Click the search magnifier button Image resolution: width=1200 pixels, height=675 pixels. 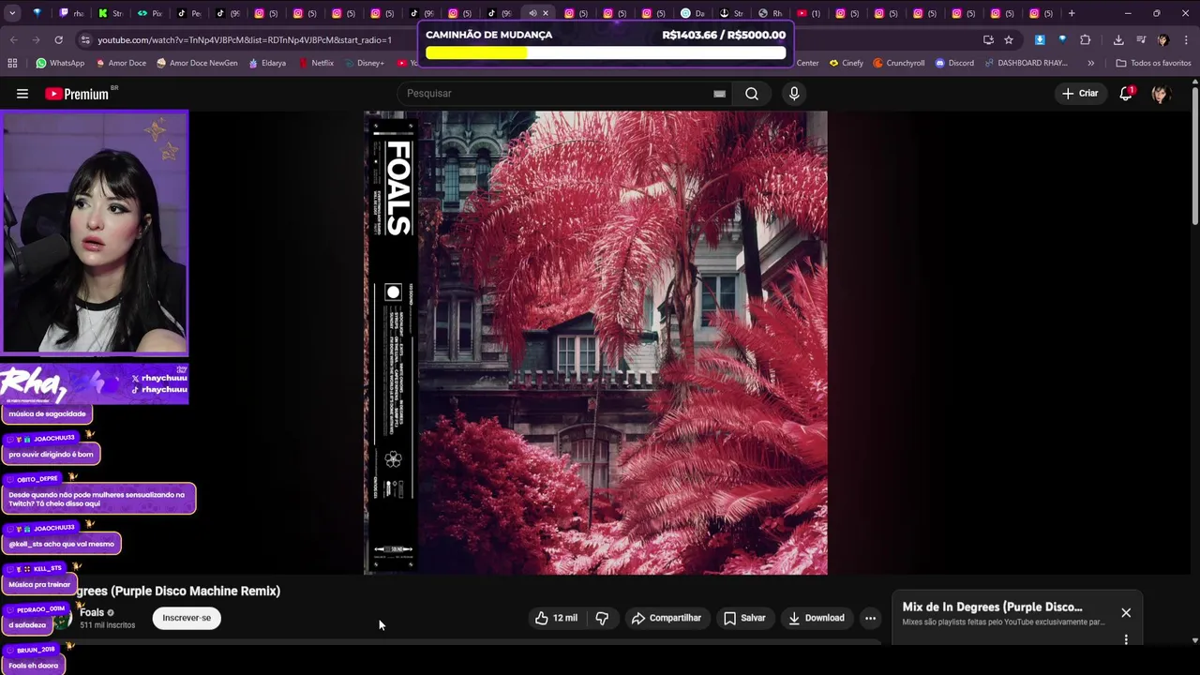click(x=752, y=94)
